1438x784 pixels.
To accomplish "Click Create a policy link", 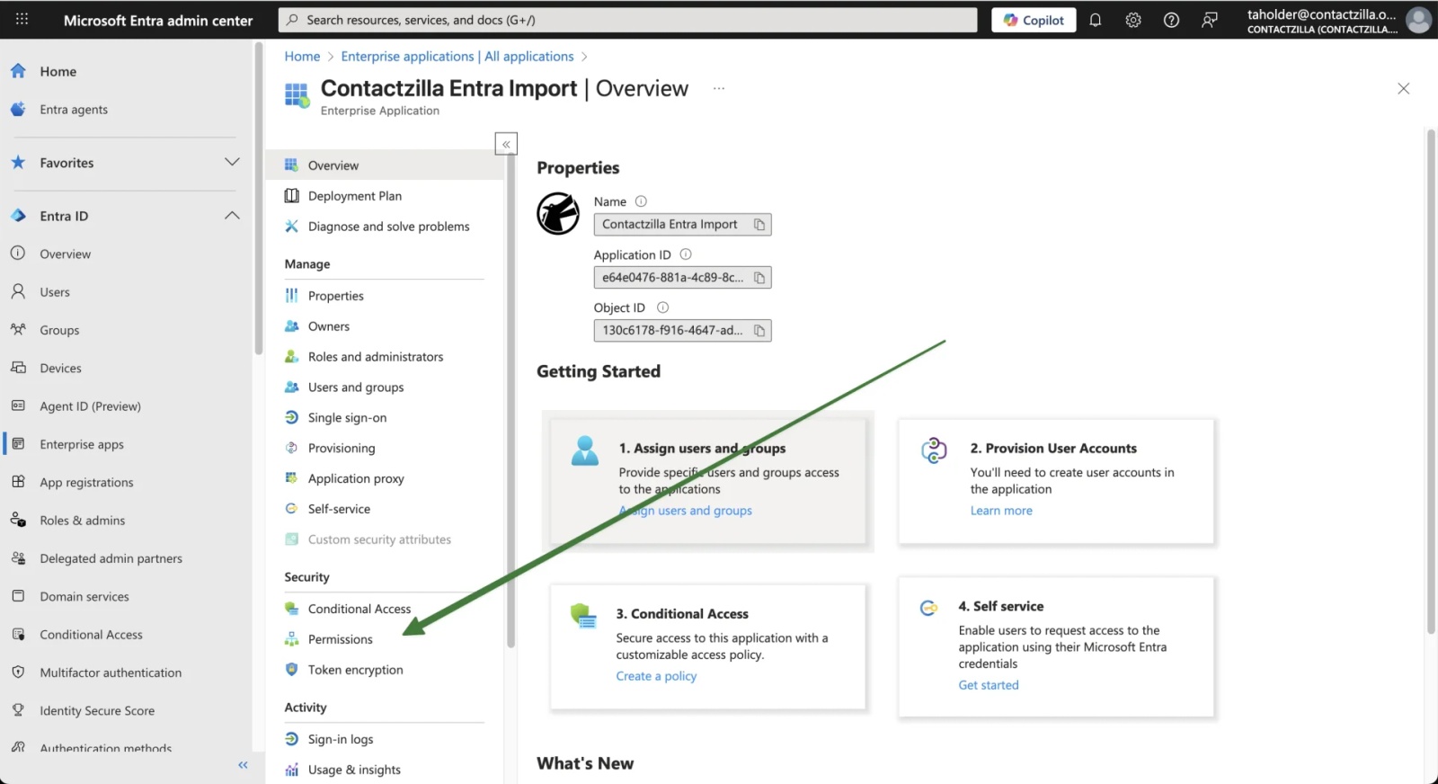I will point(656,676).
